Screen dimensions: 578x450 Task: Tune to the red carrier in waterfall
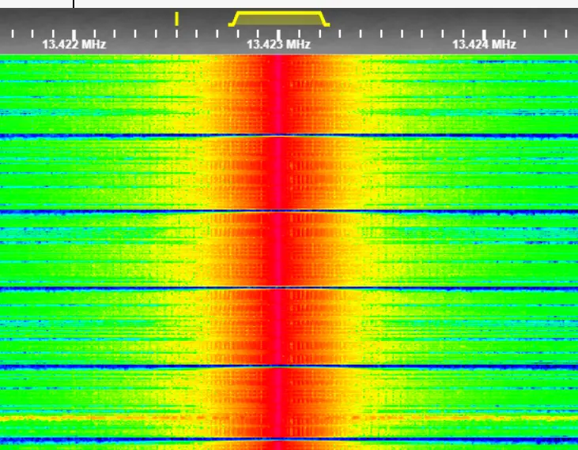(x=278, y=237)
